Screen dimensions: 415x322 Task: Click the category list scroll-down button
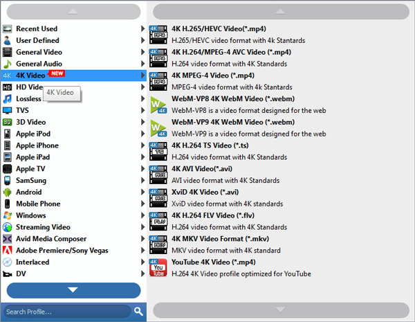(73, 290)
